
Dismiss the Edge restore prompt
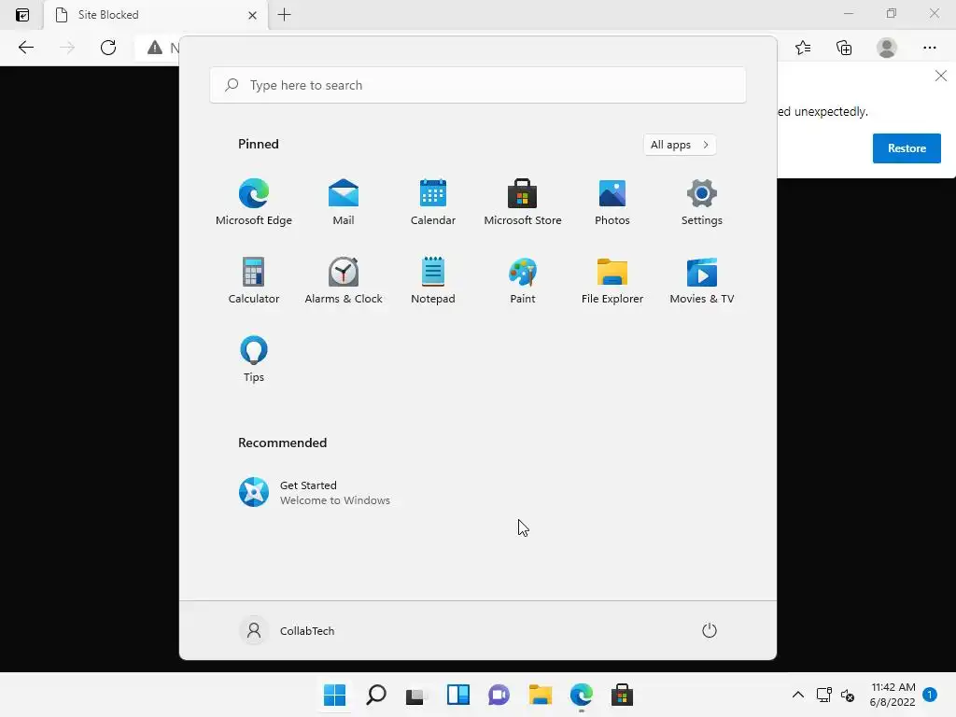(941, 76)
